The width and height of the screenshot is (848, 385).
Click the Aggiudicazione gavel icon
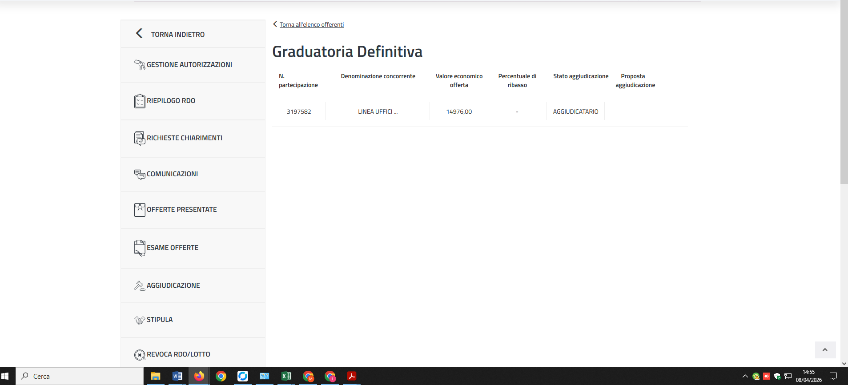[x=140, y=286]
